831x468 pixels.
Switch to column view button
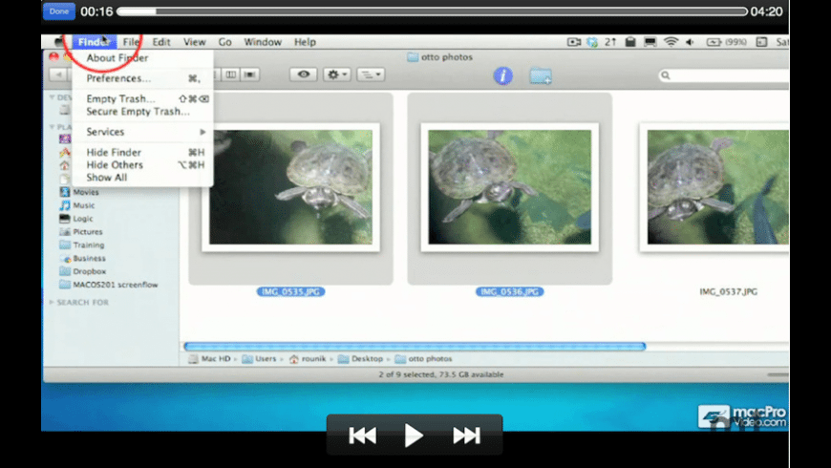[231, 74]
